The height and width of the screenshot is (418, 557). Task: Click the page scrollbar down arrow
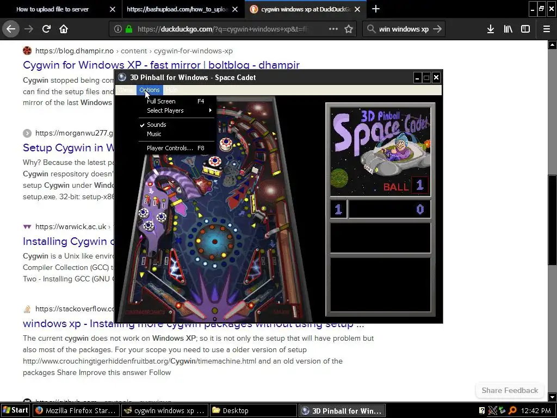click(552, 397)
